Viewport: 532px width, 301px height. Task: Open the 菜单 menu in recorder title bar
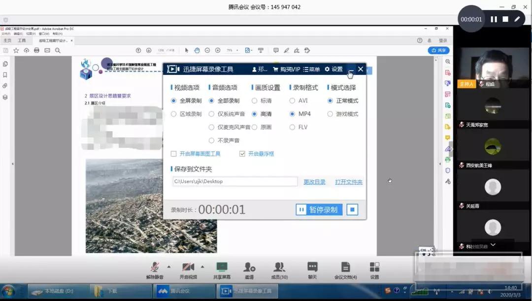[311, 69]
